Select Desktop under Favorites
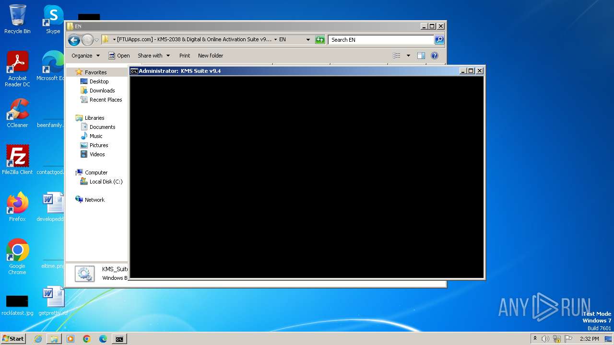Screen dimensions: 614x345 click(x=99, y=81)
